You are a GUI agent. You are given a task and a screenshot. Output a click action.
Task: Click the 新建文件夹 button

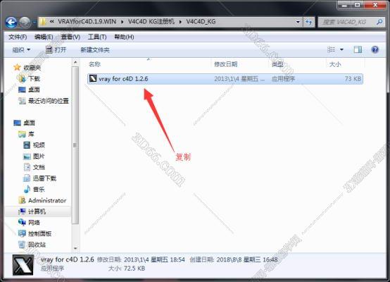(x=95, y=50)
